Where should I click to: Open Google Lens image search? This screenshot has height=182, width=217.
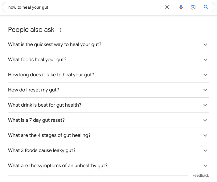(193, 7)
